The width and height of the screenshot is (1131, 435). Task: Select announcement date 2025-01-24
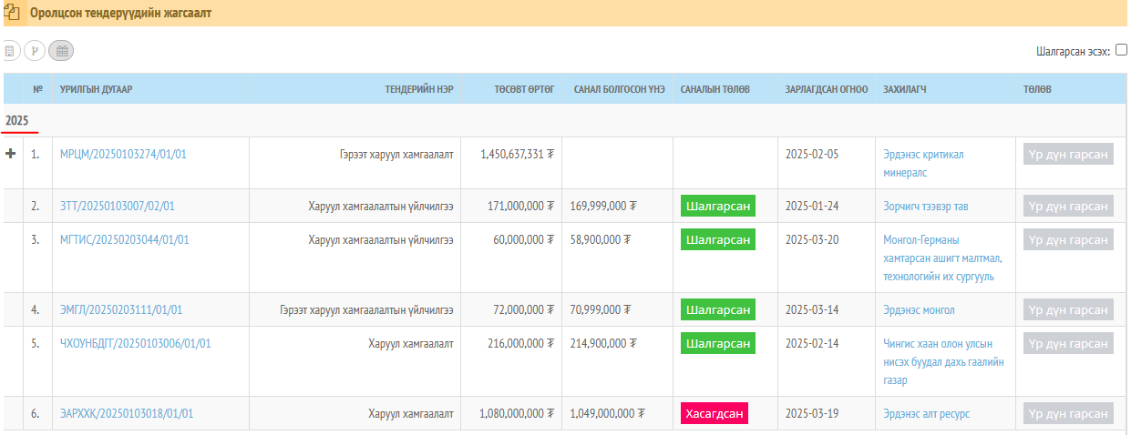(811, 206)
